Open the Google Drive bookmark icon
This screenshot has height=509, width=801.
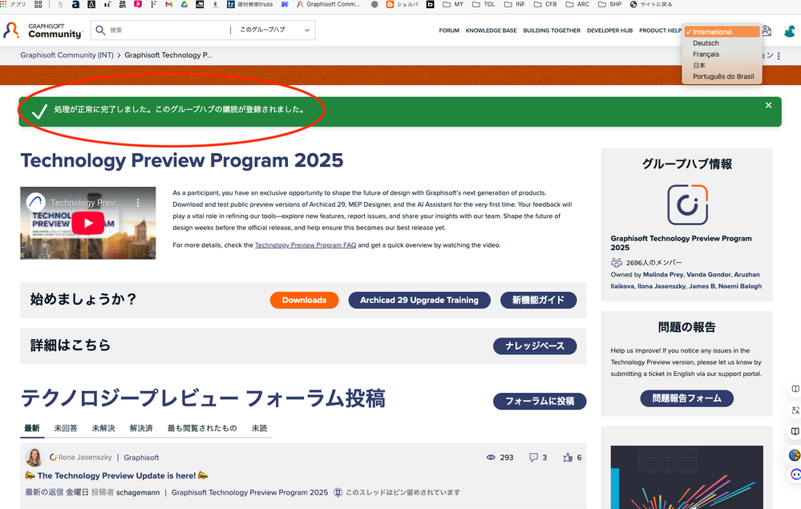coord(184,5)
